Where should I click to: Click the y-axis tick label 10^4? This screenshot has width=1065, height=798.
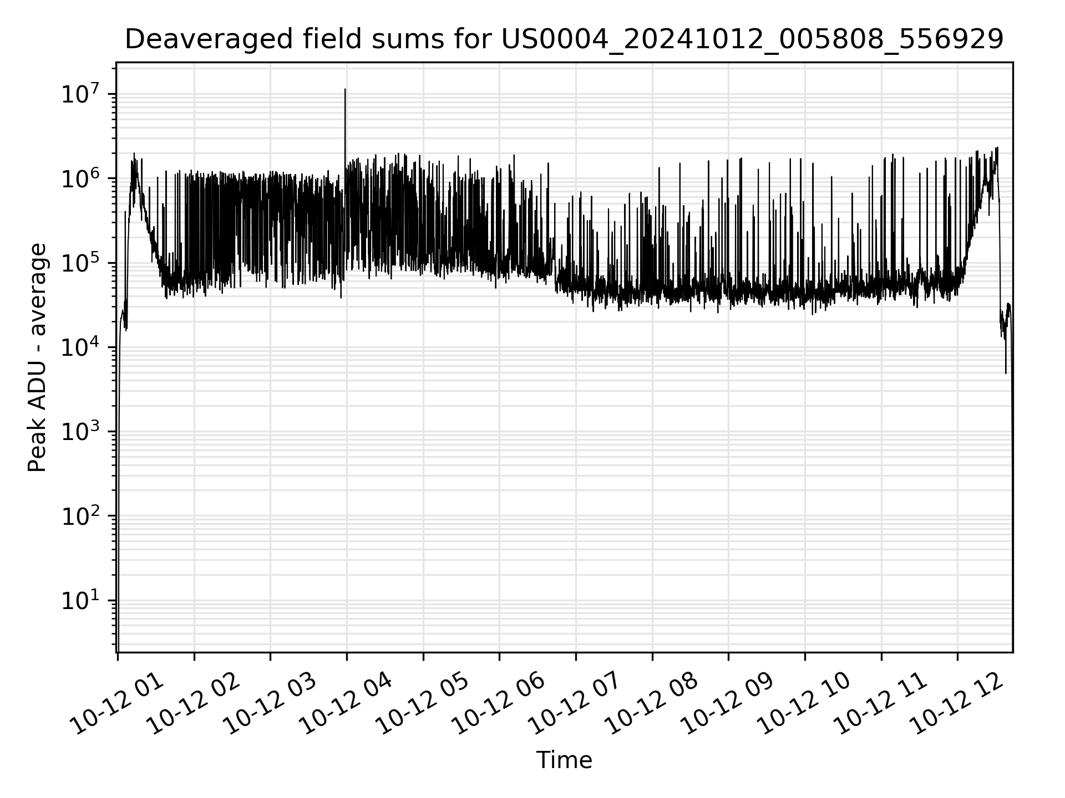coord(80,346)
